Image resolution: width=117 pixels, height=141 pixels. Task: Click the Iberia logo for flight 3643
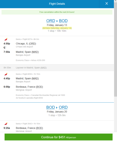click(x=6, y=124)
